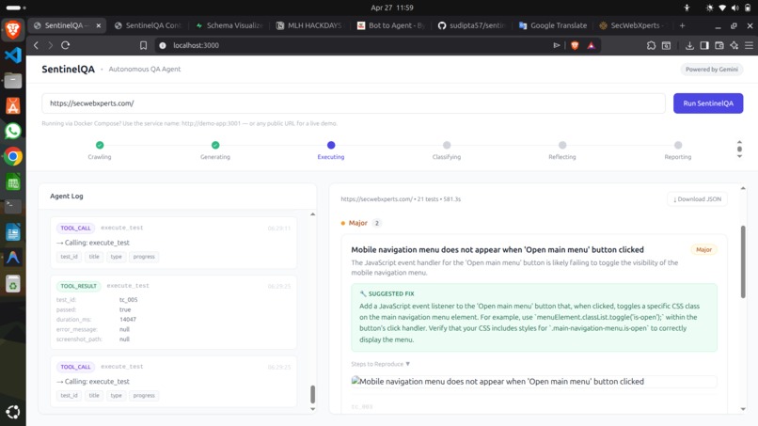
Task: Open the clock showing Apr 27 11:59
Action: pos(391,8)
